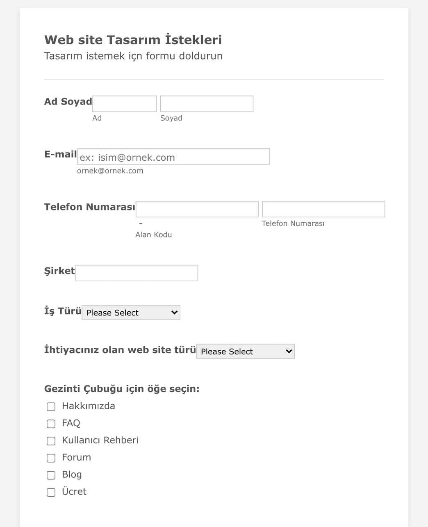Click the İş Türü dropdown arrow
Screen dimensions: 428x527
[174, 313]
